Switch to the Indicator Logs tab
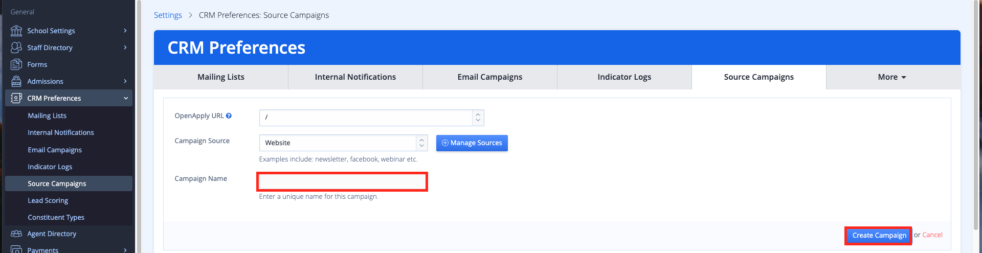982x253 pixels. tap(624, 77)
